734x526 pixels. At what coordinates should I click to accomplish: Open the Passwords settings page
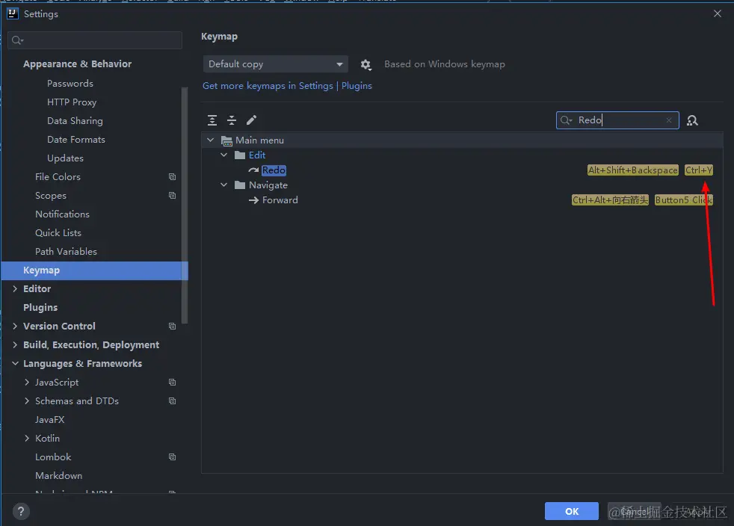pyautogui.click(x=70, y=83)
